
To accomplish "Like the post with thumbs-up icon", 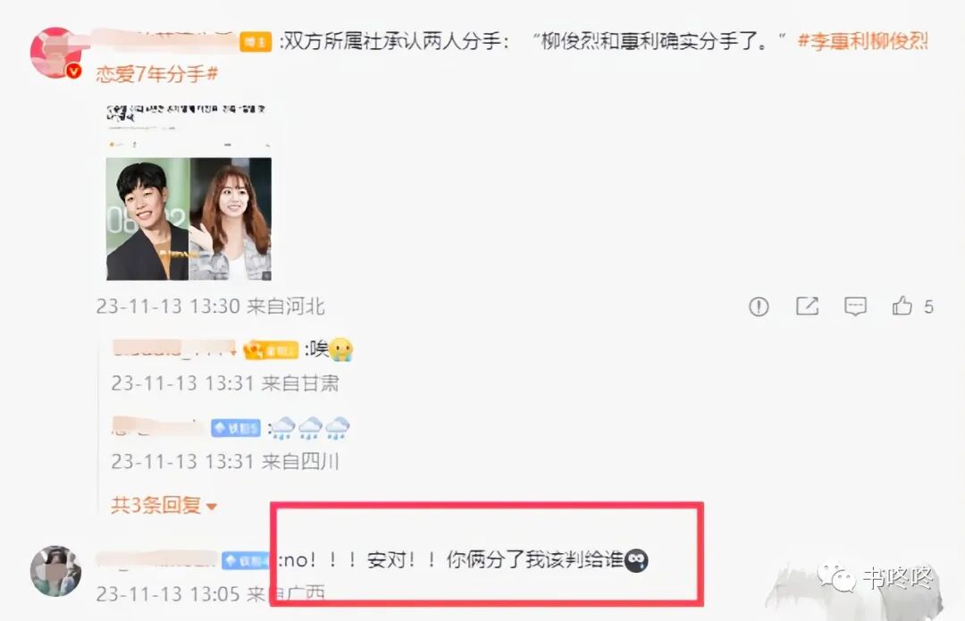I will tap(902, 306).
